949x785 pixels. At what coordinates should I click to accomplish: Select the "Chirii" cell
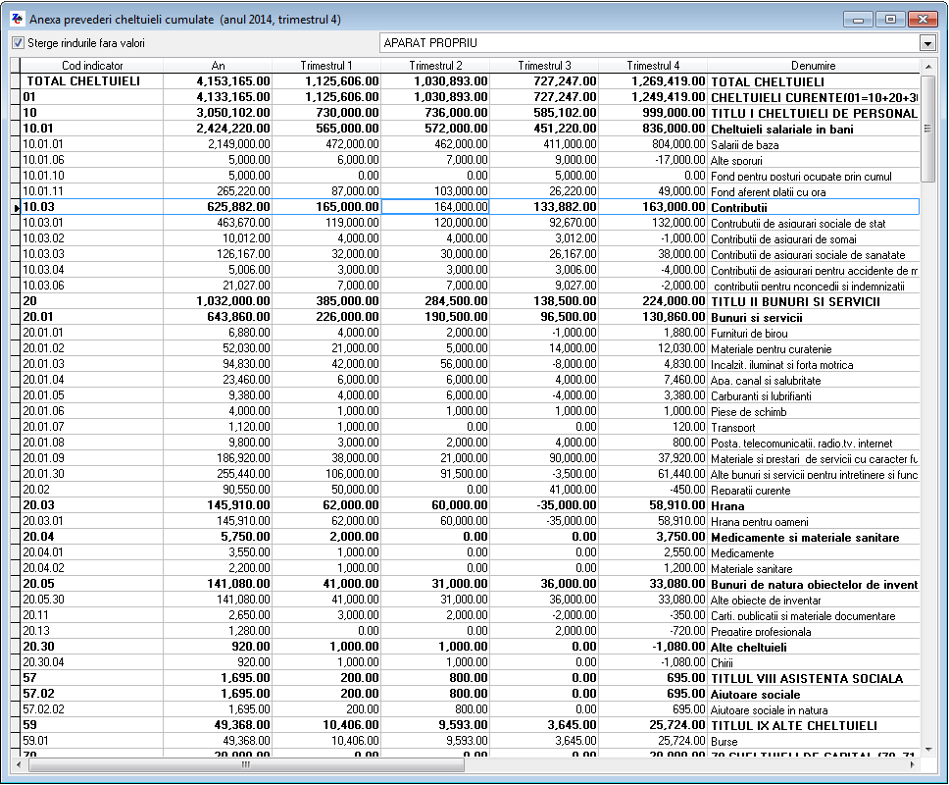coord(814,662)
